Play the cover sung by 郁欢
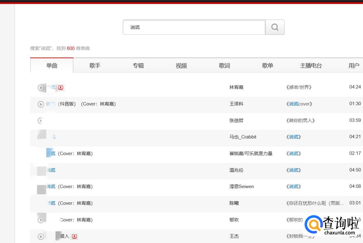The width and height of the screenshot is (363, 243). pos(41,220)
